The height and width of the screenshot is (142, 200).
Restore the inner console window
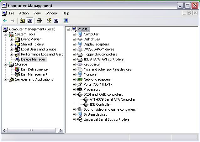pyautogui.click(x=190, y=13)
